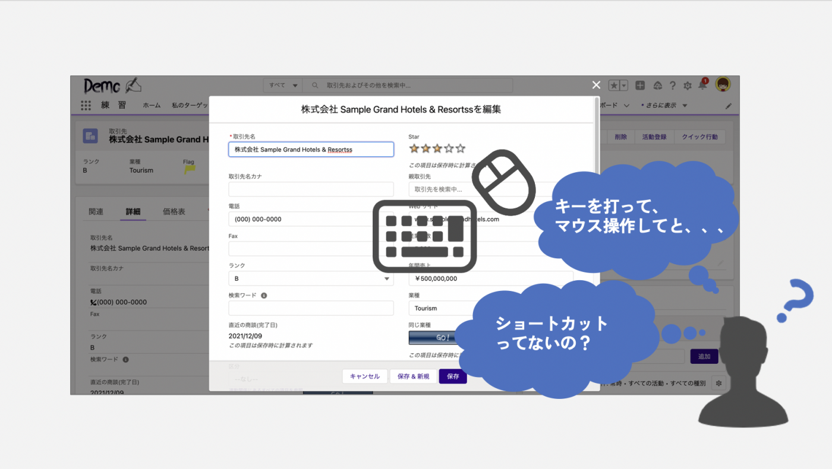Click the fifth empty star icon
The height and width of the screenshot is (469, 832).
(x=460, y=148)
